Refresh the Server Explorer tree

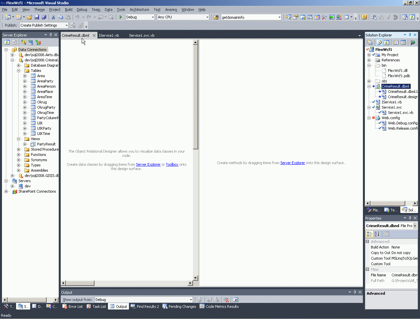pos(7,42)
